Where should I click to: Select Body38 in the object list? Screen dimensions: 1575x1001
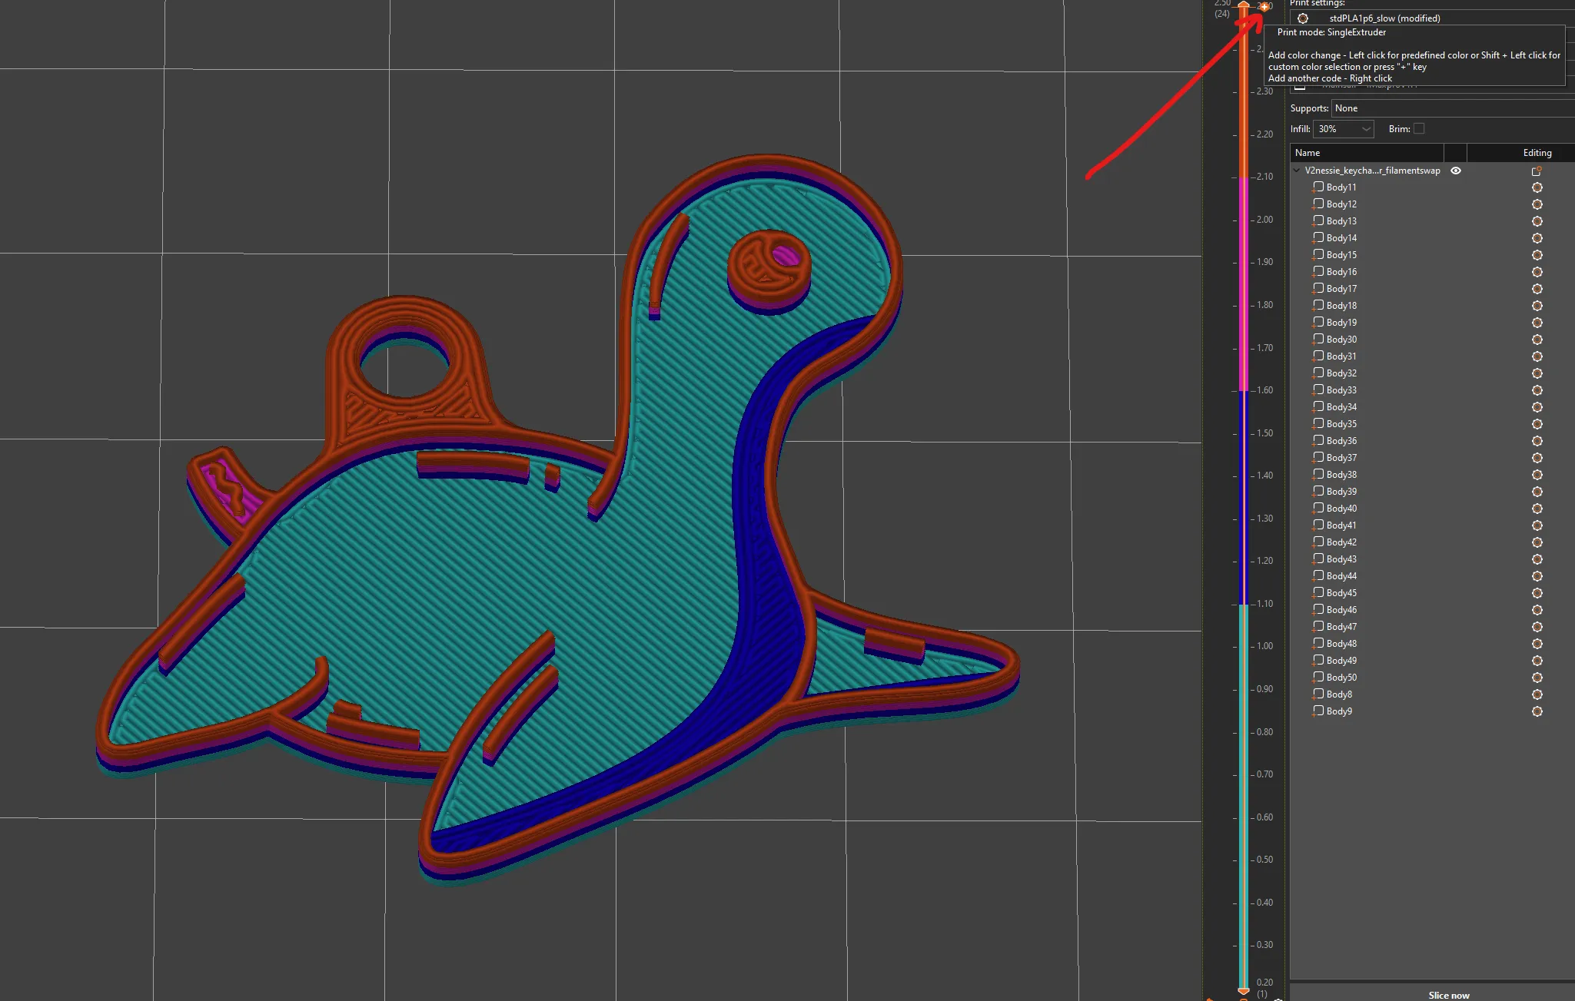click(x=1341, y=475)
